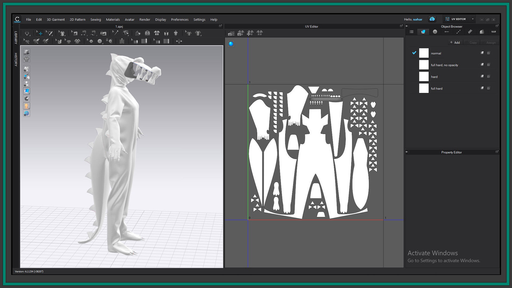
Task: Click the 'full hard, no opacity' swatch
Action: (424, 65)
